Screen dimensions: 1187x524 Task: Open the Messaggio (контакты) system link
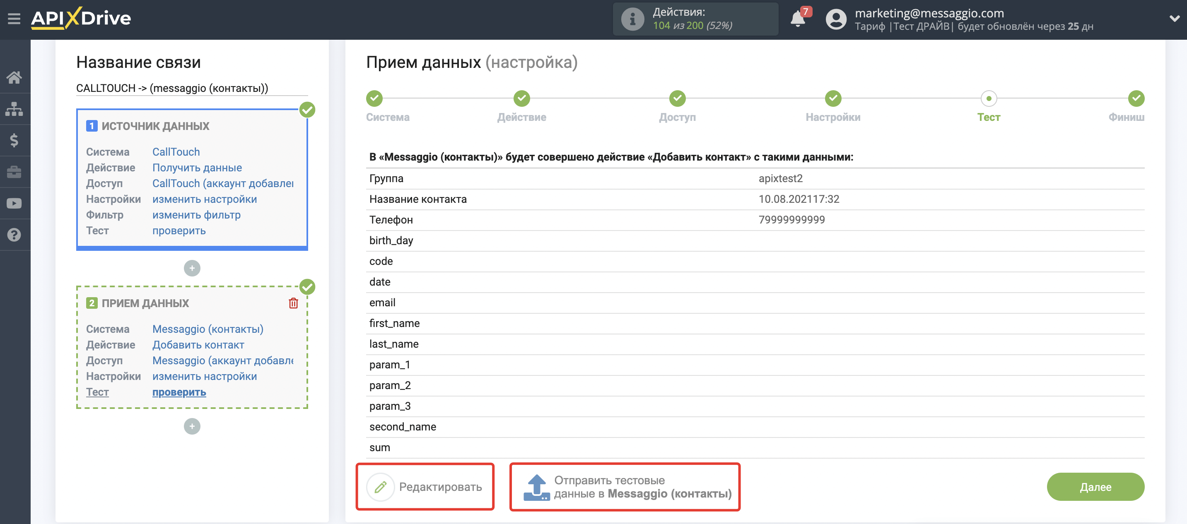(208, 329)
